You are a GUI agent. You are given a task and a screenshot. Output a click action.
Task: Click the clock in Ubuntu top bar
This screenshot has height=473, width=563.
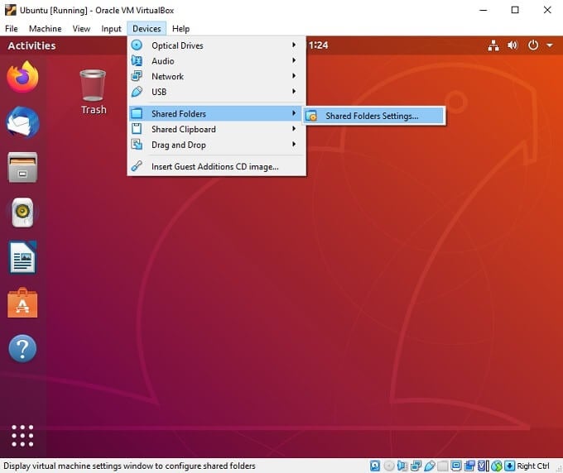[x=317, y=45]
